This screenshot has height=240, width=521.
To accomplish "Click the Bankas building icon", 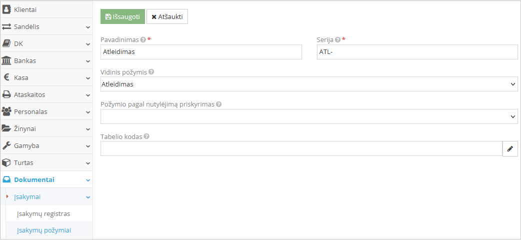I will (6, 60).
